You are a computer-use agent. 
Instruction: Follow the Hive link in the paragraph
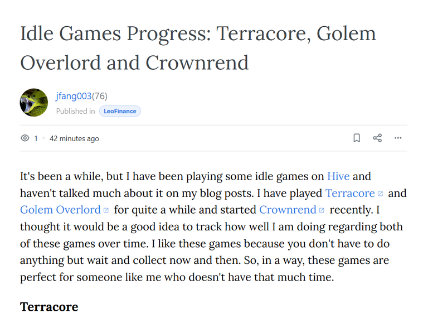(338, 176)
